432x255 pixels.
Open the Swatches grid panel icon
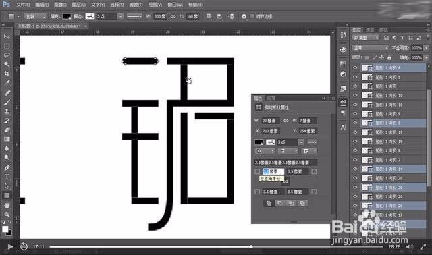click(x=343, y=65)
